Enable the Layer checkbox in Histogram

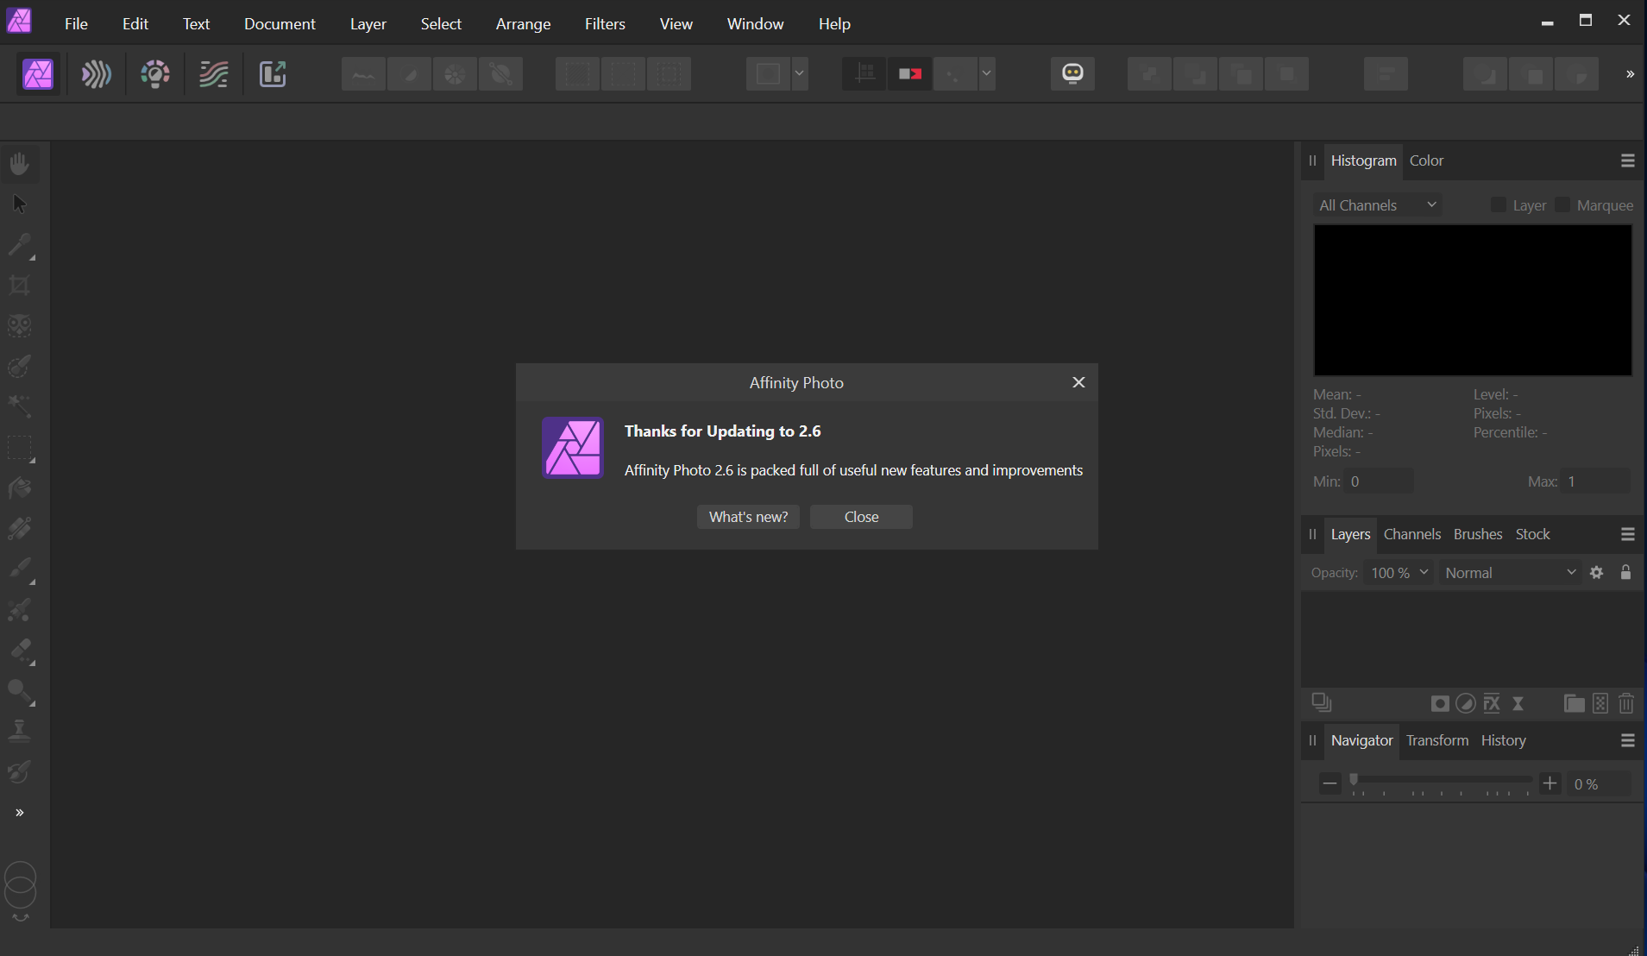1499,205
